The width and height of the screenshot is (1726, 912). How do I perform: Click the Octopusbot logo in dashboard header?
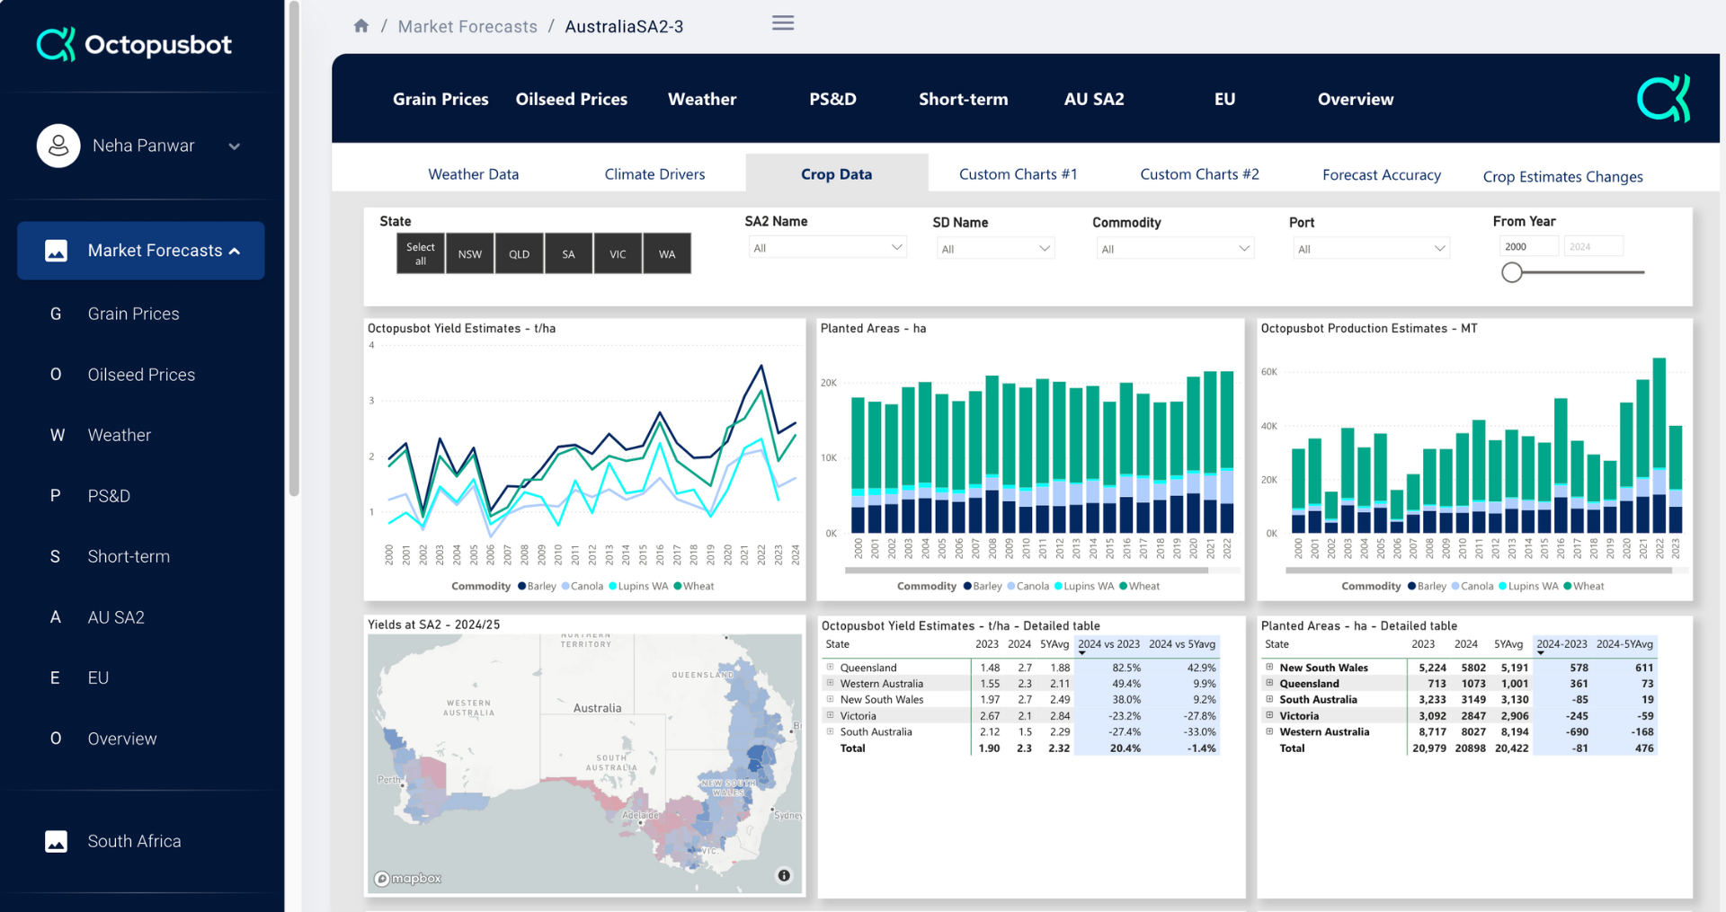1663,98
